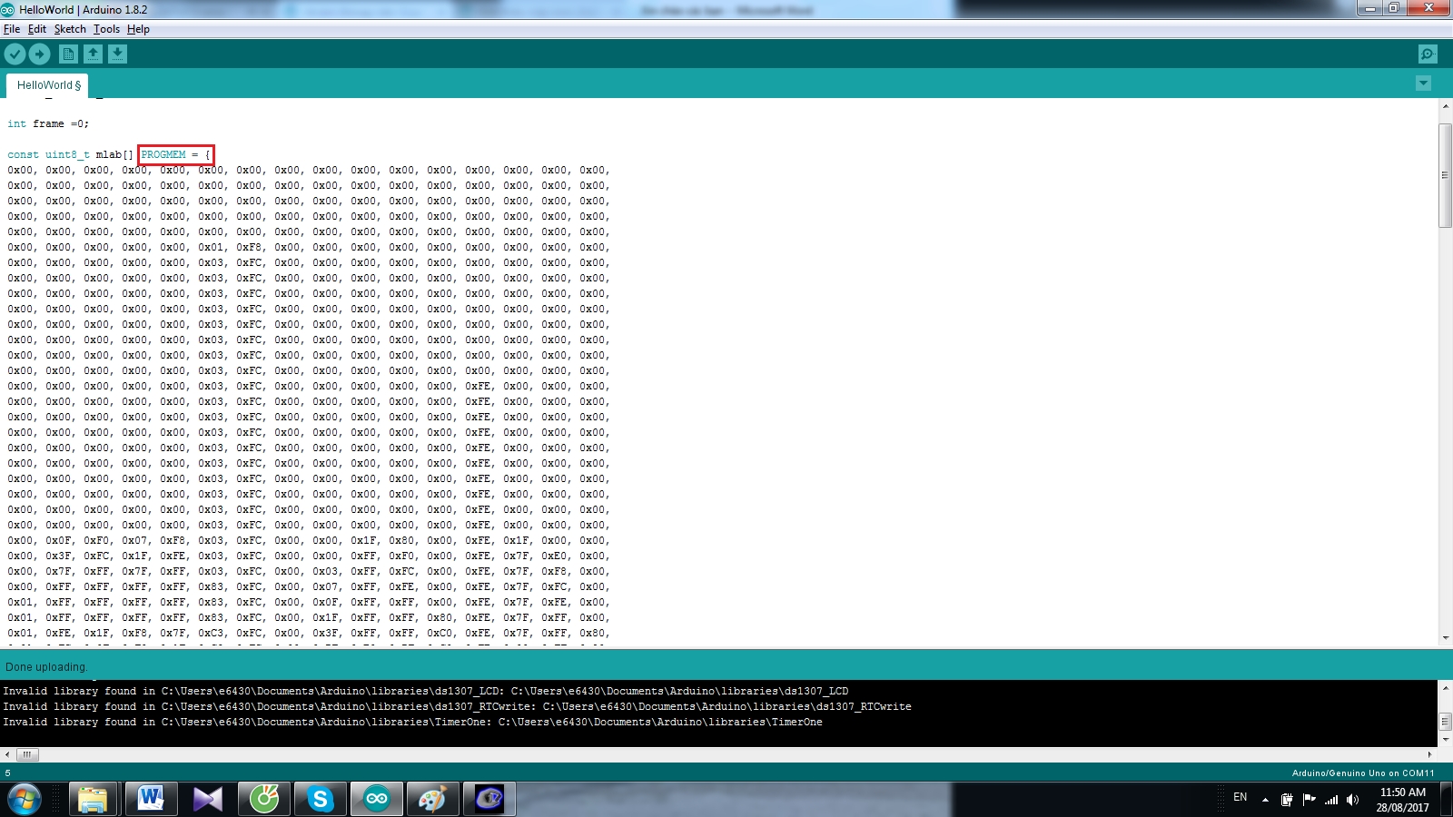The image size is (1453, 817).
Task: Open the green Coc Coc browser taskbar icon
Action: (x=264, y=800)
